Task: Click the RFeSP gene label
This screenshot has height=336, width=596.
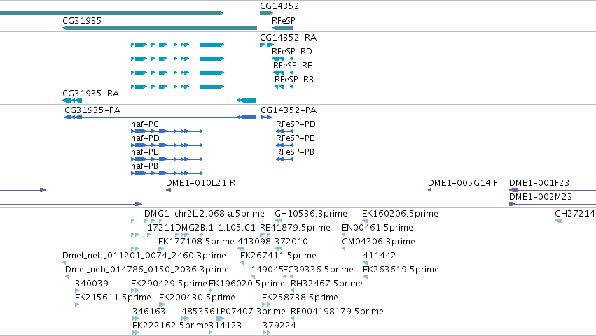Action: pos(283,21)
